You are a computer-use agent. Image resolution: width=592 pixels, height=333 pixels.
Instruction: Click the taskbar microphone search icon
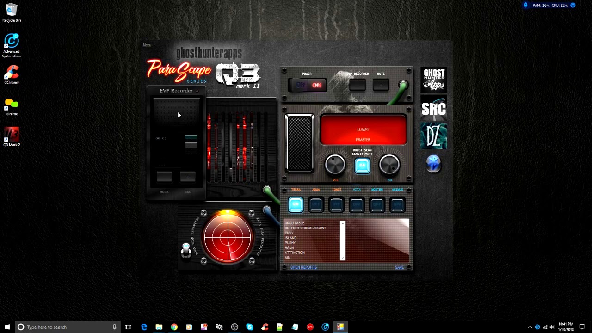pos(114,327)
